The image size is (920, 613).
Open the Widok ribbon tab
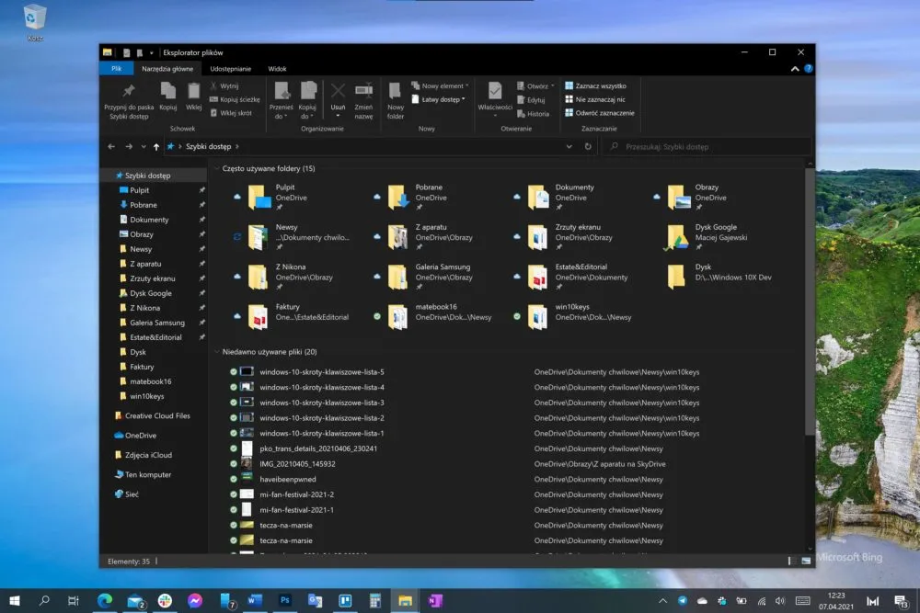pyautogui.click(x=277, y=69)
